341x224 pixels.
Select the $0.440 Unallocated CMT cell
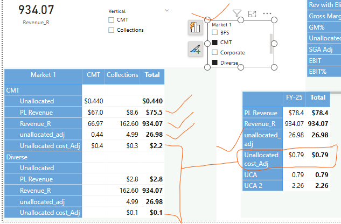point(94,101)
